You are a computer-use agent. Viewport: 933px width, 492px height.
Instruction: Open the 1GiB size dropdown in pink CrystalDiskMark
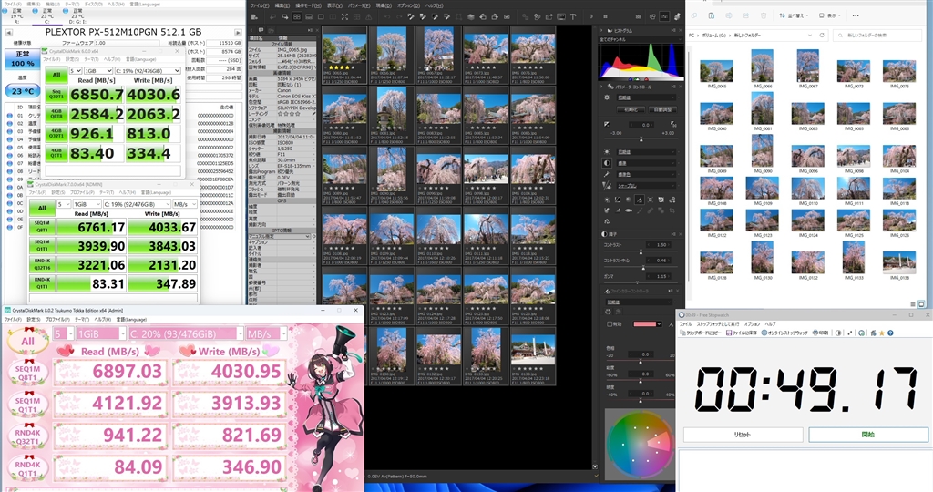pos(101,333)
